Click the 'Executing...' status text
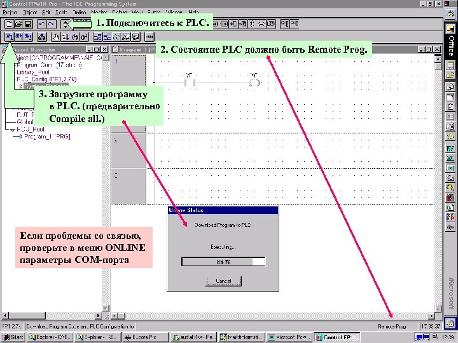This screenshot has height=343, width=458. coord(223,247)
